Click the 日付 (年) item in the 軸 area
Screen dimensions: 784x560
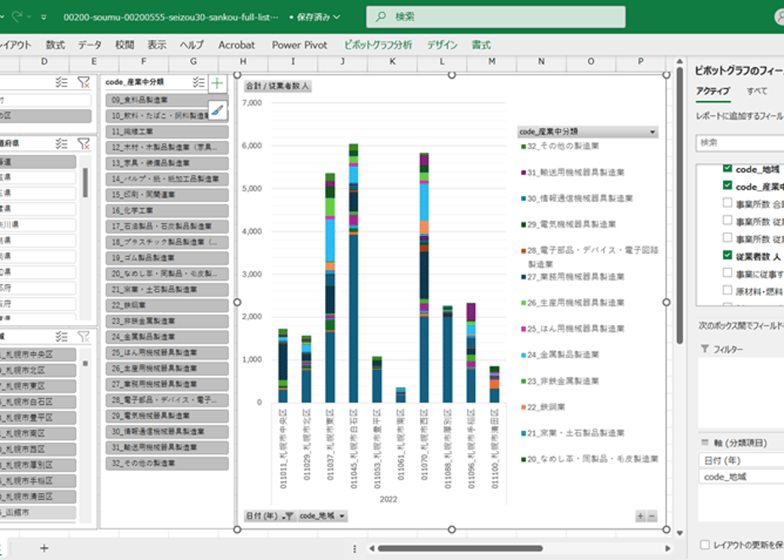[741, 461]
